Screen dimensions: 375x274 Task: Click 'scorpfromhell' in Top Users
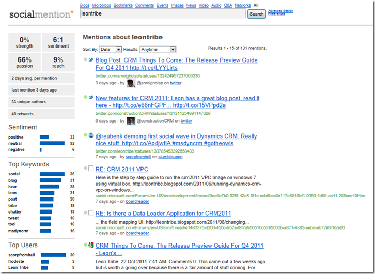[x=22, y=255]
